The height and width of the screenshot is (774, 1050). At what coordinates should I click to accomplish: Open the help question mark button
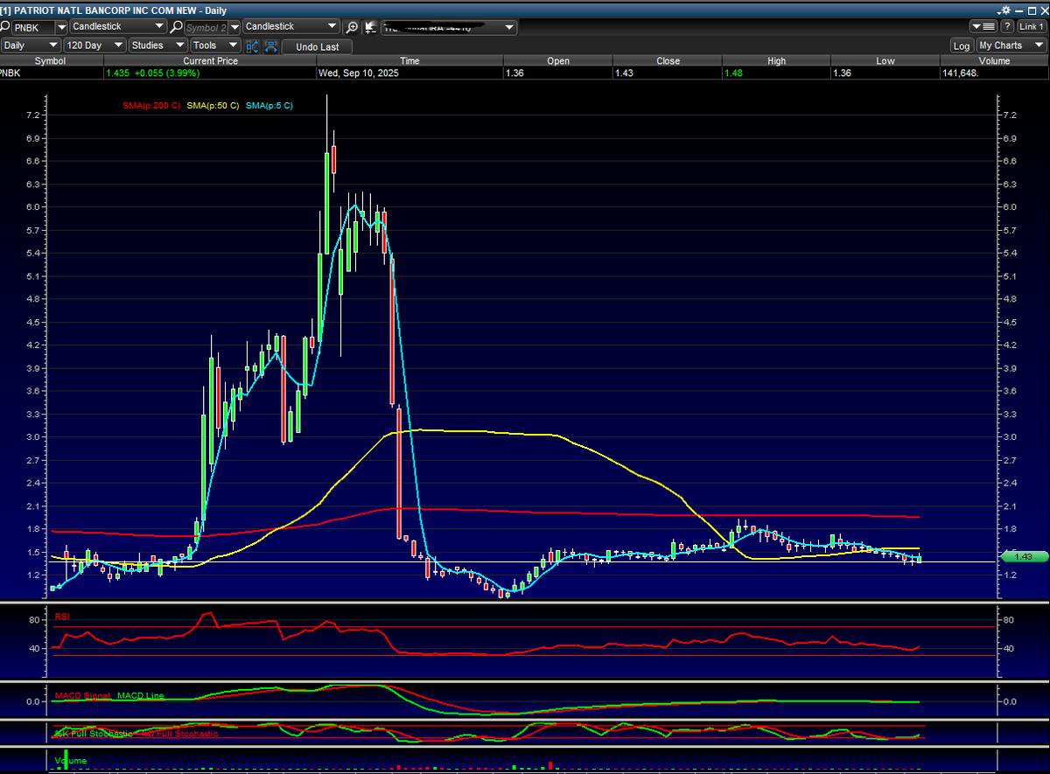(1008, 27)
